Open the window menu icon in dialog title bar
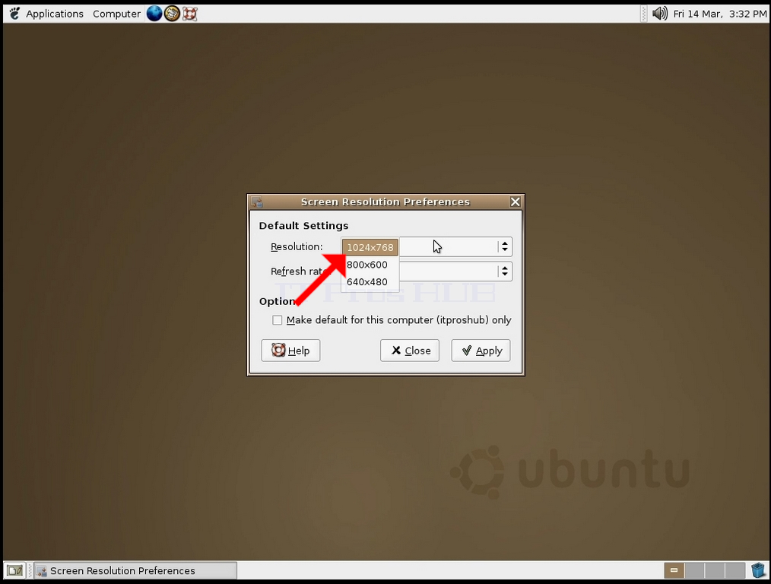 [x=257, y=202]
